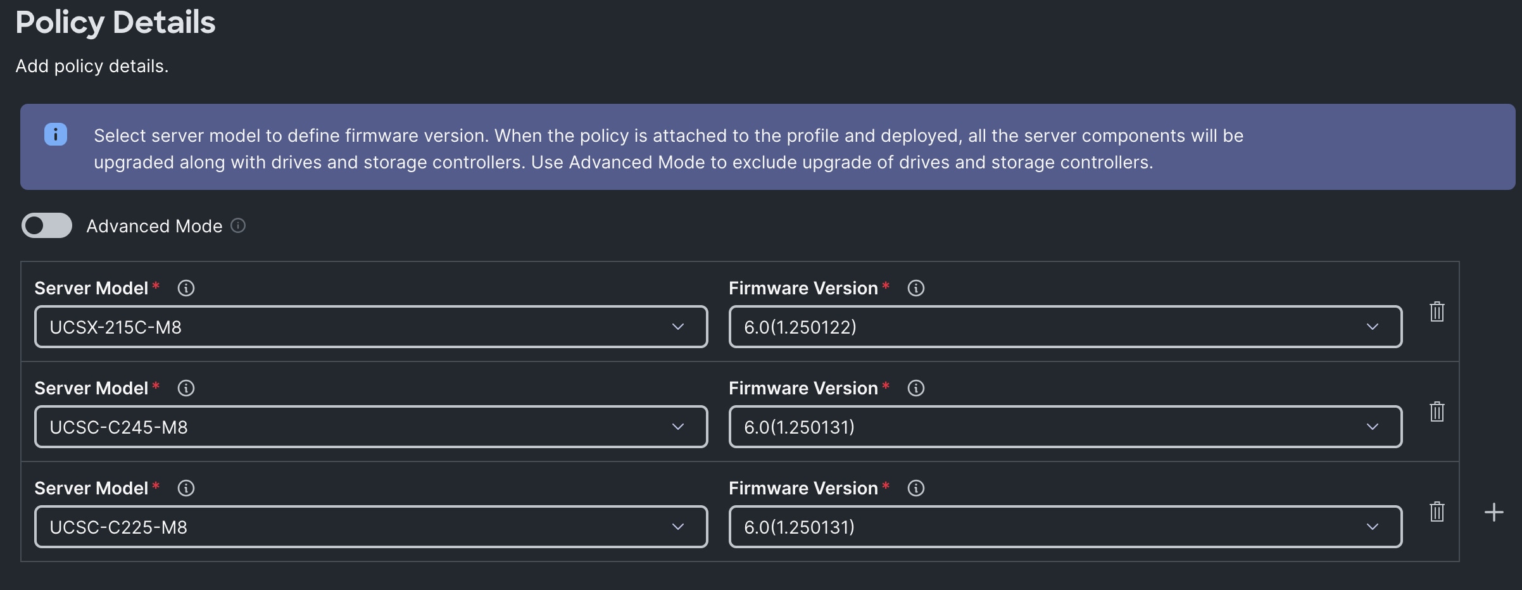Open firmware version dropdown showing 6.0(1.250122)
The image size is (1522, 590).
(x=1373, y=327)
